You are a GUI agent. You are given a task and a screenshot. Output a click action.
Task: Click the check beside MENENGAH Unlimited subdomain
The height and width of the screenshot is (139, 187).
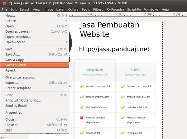tap(82, 107)
